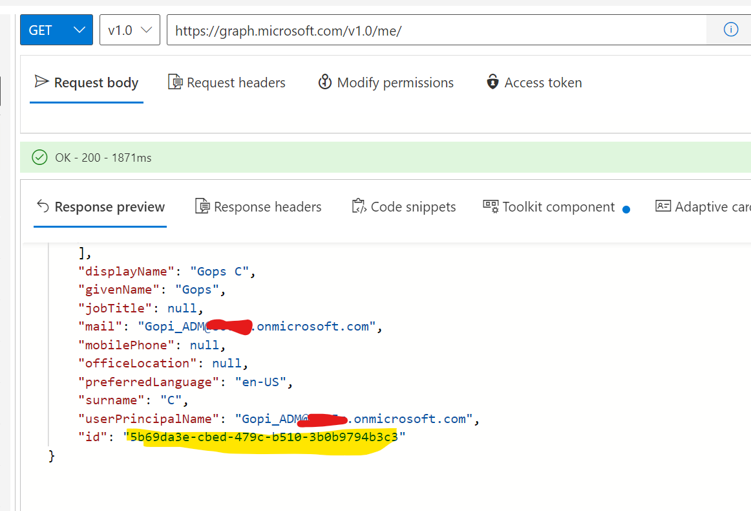The height and width of the screenshot is (511, 751).
Task: Click the Graph request URL field
Action: 436,30
